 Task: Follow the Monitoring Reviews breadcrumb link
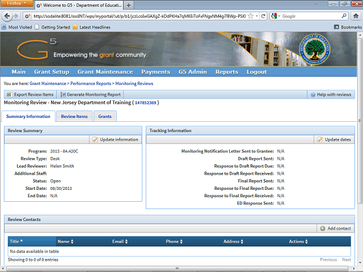click(x=134, y=83)
